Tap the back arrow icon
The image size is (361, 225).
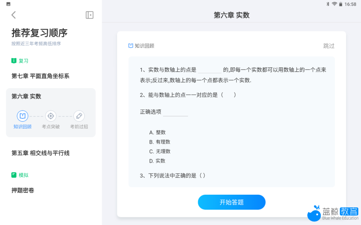tap(14, 15)
